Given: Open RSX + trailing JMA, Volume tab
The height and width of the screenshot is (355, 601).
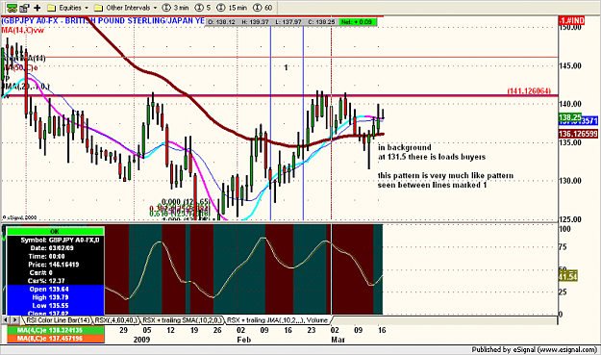Looking at the screenshot, I should (278, 319).
